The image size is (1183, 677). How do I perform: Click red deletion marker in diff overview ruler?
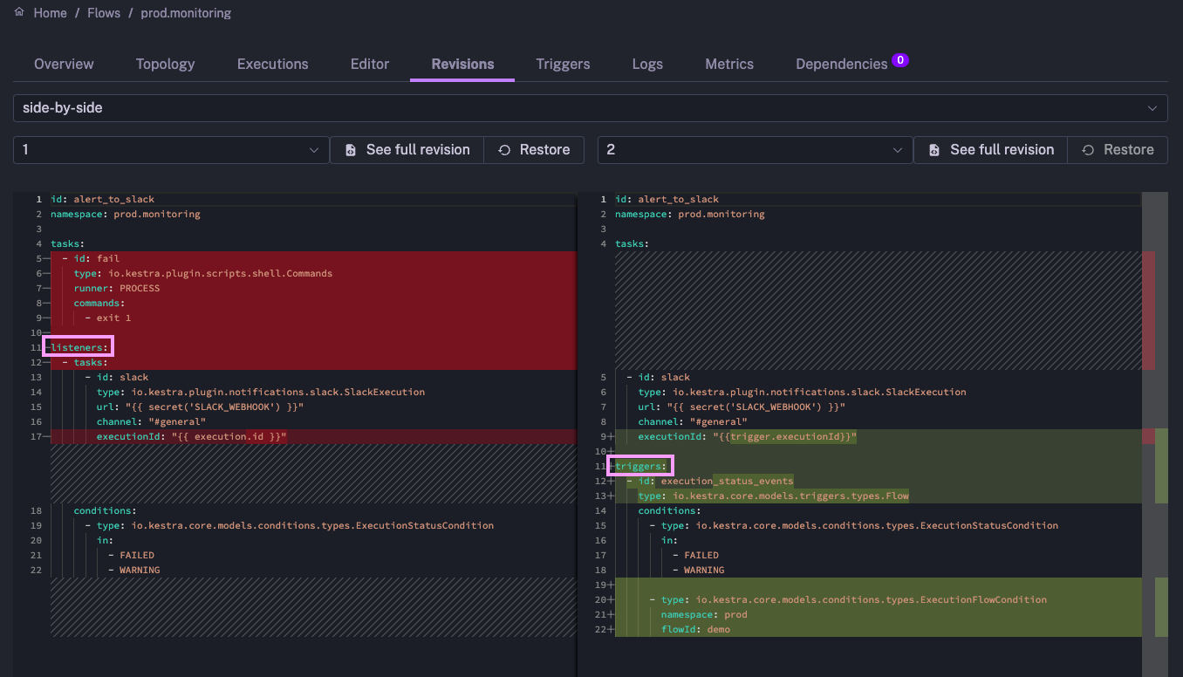pyautogui.click(x=1148, y=310)
